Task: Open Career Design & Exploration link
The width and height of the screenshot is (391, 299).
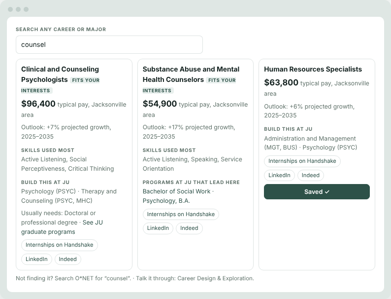Action: point(215,278)
